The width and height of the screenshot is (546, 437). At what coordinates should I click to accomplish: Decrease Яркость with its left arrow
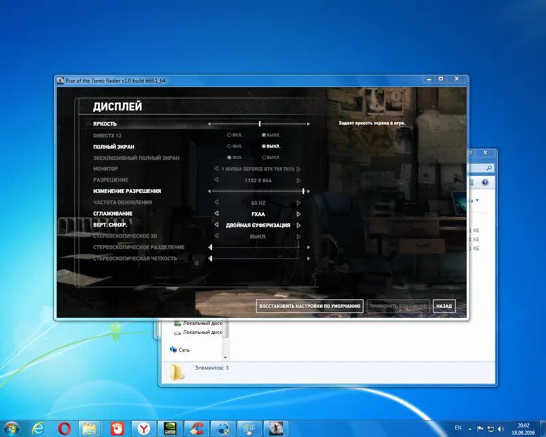click(x=210, y=124)
